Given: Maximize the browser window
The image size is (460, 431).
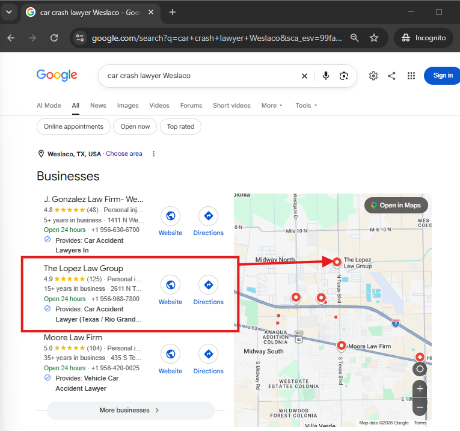Looking at the screenshot, I should click(x=439, y=12).
